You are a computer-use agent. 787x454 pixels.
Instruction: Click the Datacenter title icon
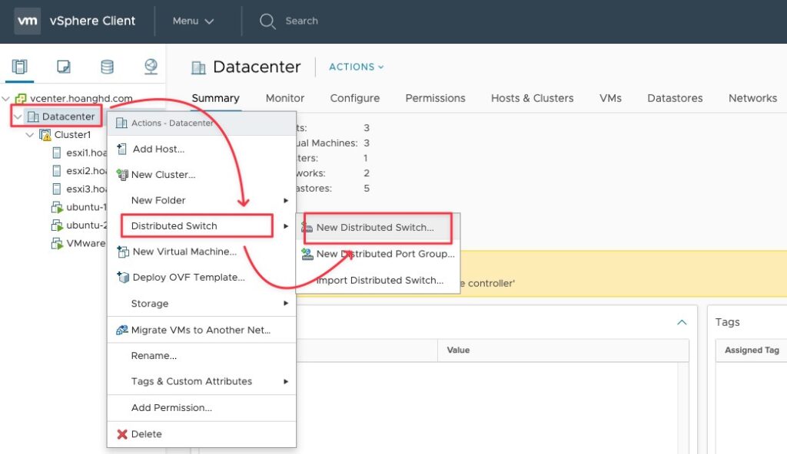pyautogui.click(x=199, y=67)
